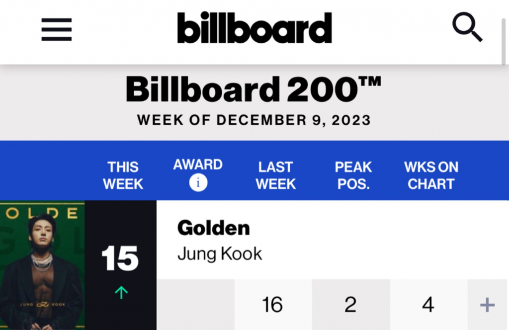Click peak position value 2
This screenshot has height=330, width=509.
coord(350,305)
